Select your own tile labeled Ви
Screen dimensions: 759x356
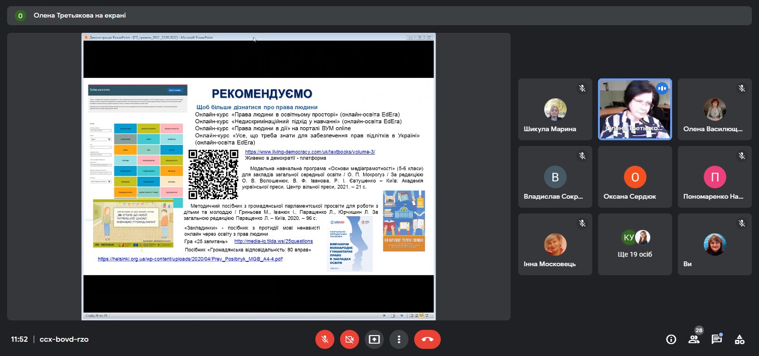tap(715, 244)
